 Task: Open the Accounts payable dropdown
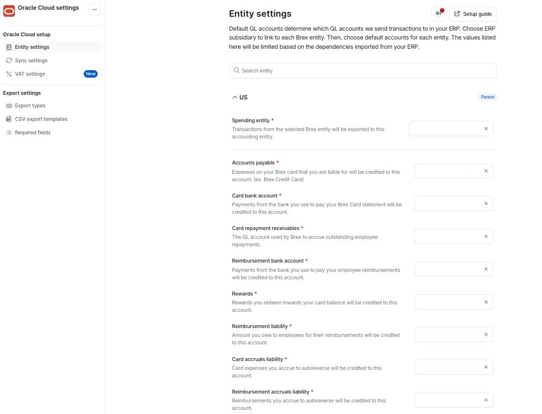coord(454,171)
